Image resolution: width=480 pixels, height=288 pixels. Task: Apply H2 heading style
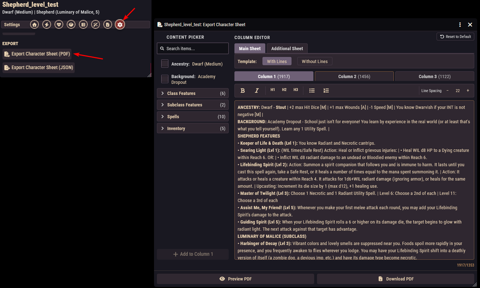tap(284, 90)
